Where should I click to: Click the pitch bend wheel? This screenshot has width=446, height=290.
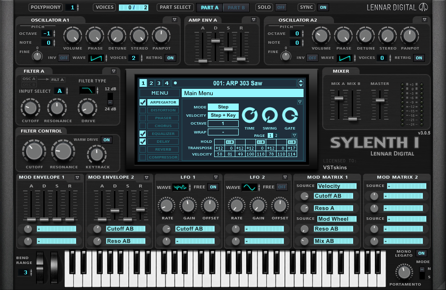pos(40,267)
